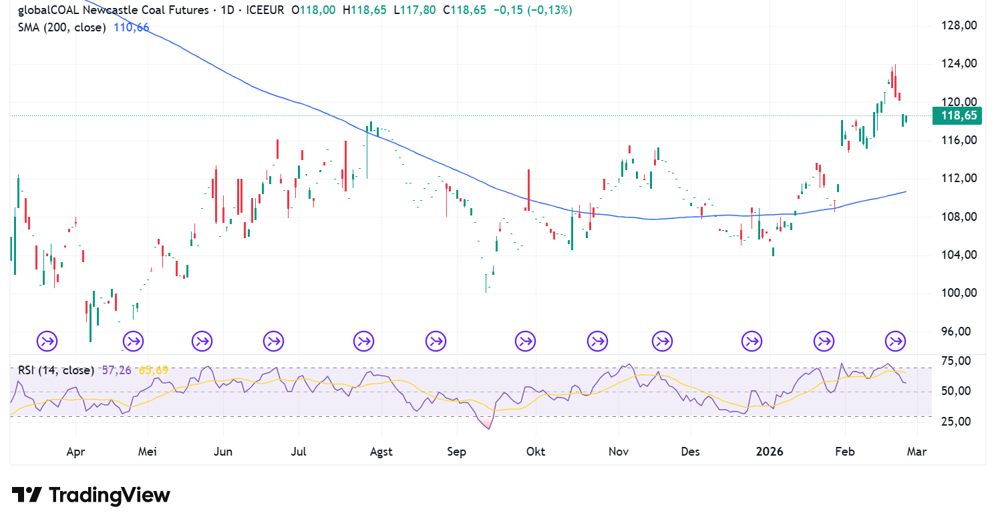Click the SMA (200, close) indicator legend
This screenshot has width=996, height=525.
click(61, 27)
